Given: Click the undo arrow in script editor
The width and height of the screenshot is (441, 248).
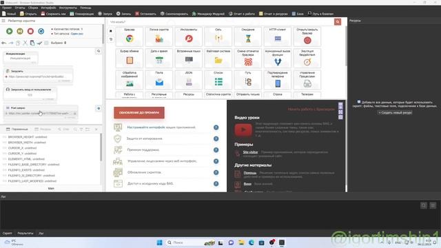Looking at the screenshot, I should pos(4,43).
